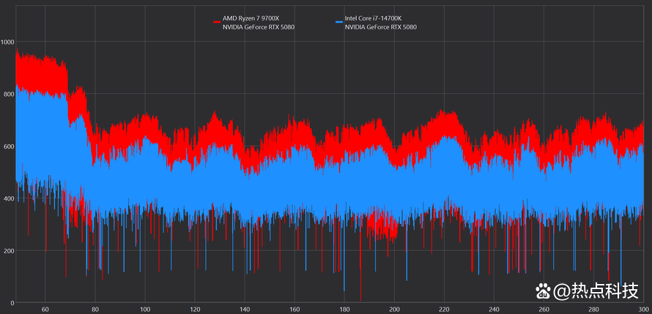
Task: Click the 400 y-axis label
Action: pos(7,198)
